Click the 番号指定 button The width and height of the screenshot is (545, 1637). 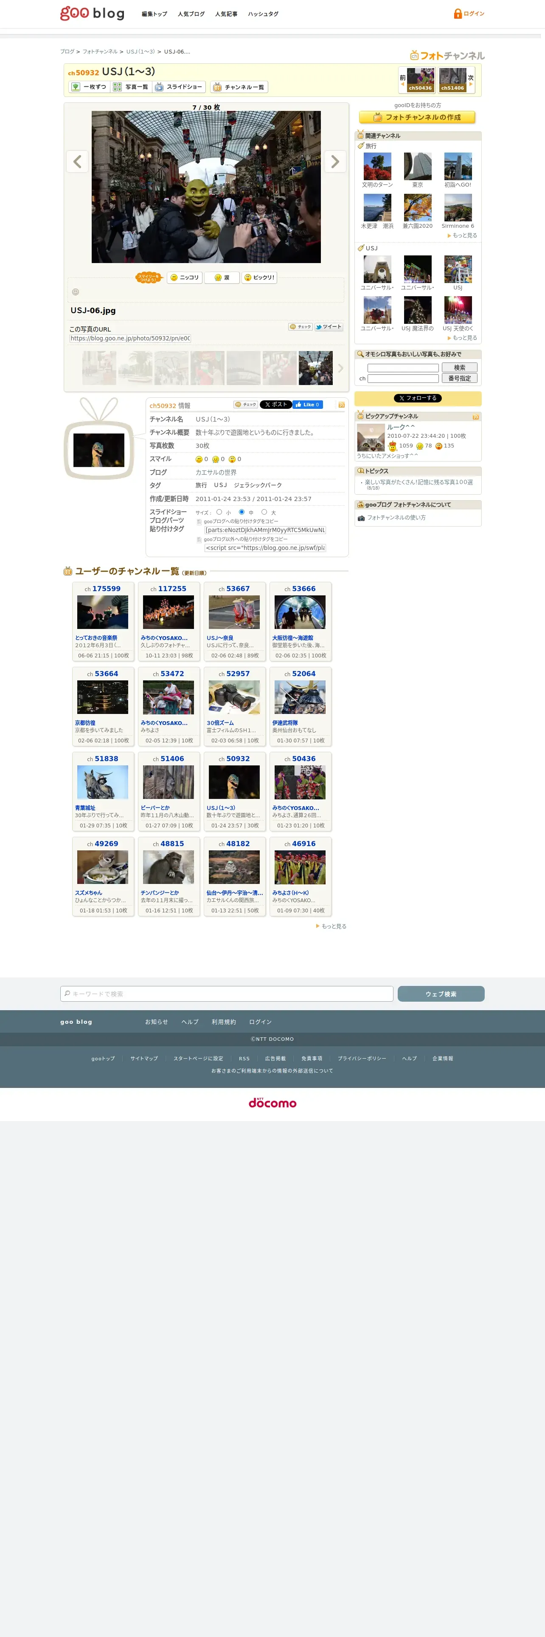459,378
